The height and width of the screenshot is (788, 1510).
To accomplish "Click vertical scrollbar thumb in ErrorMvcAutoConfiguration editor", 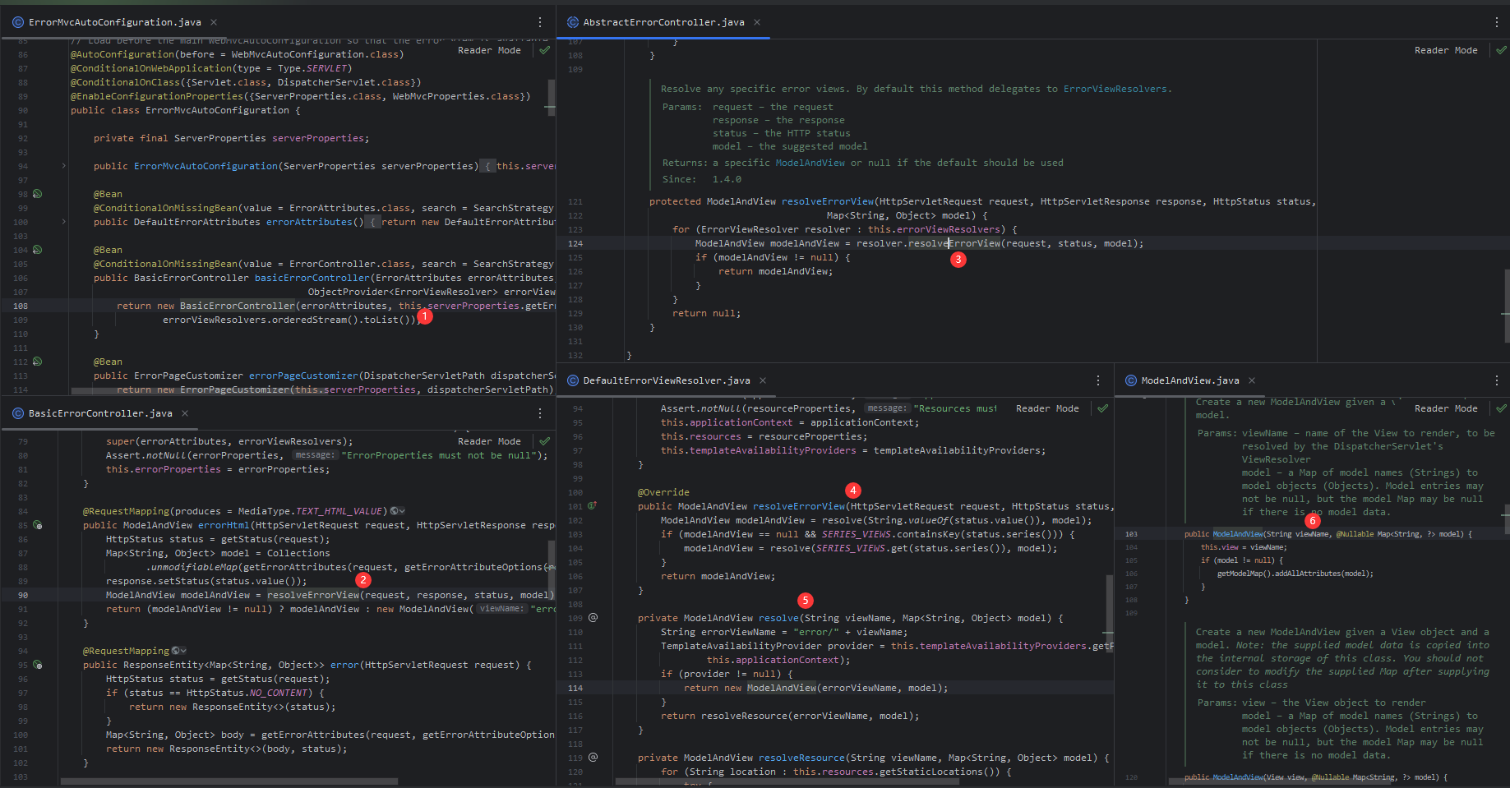I will click(x=551, y=98).
